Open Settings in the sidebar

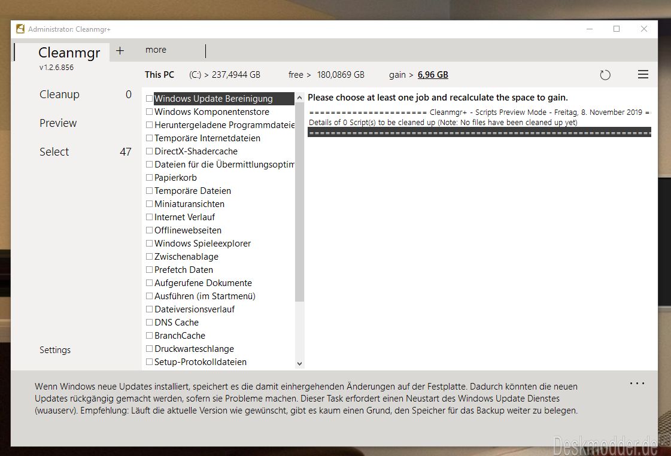click(x=55, y=350)
